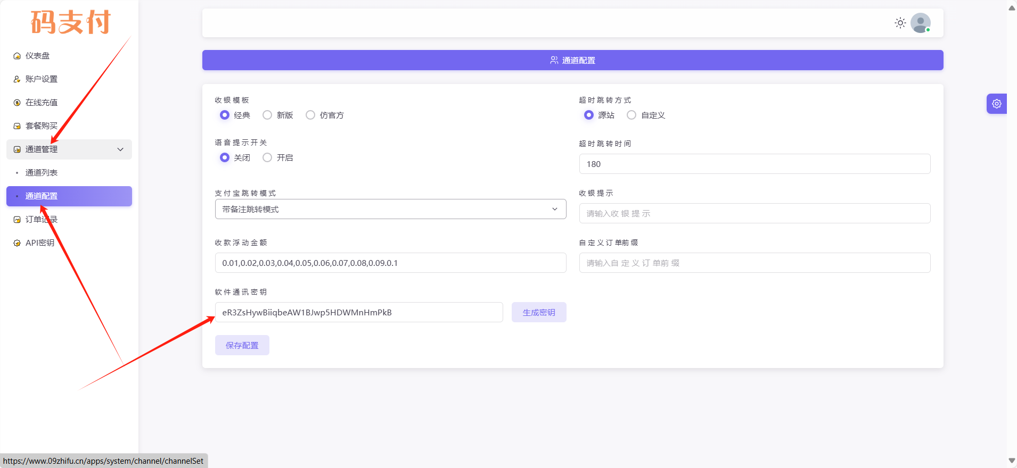Click the user icon beside 账户设置
Image resolution: width=1017 pixels, height=468 pixels.
17,79
